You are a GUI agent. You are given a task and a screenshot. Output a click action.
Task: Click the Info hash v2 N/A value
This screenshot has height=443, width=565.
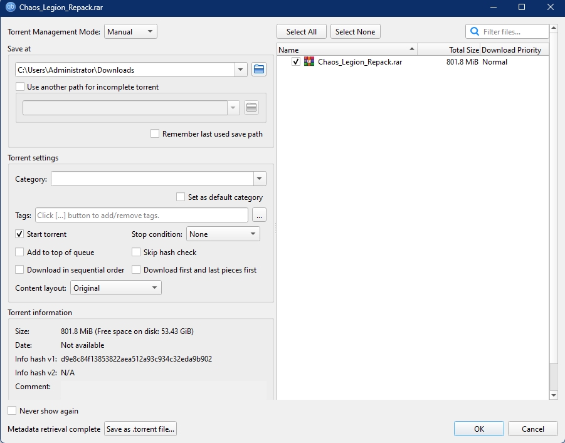coord(68,373)
